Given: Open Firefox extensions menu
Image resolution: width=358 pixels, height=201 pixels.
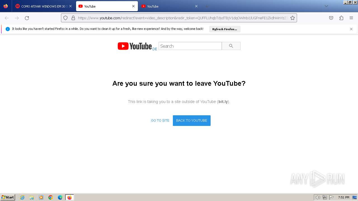Looking at the screenshot, I should click(x=341, y=18).
